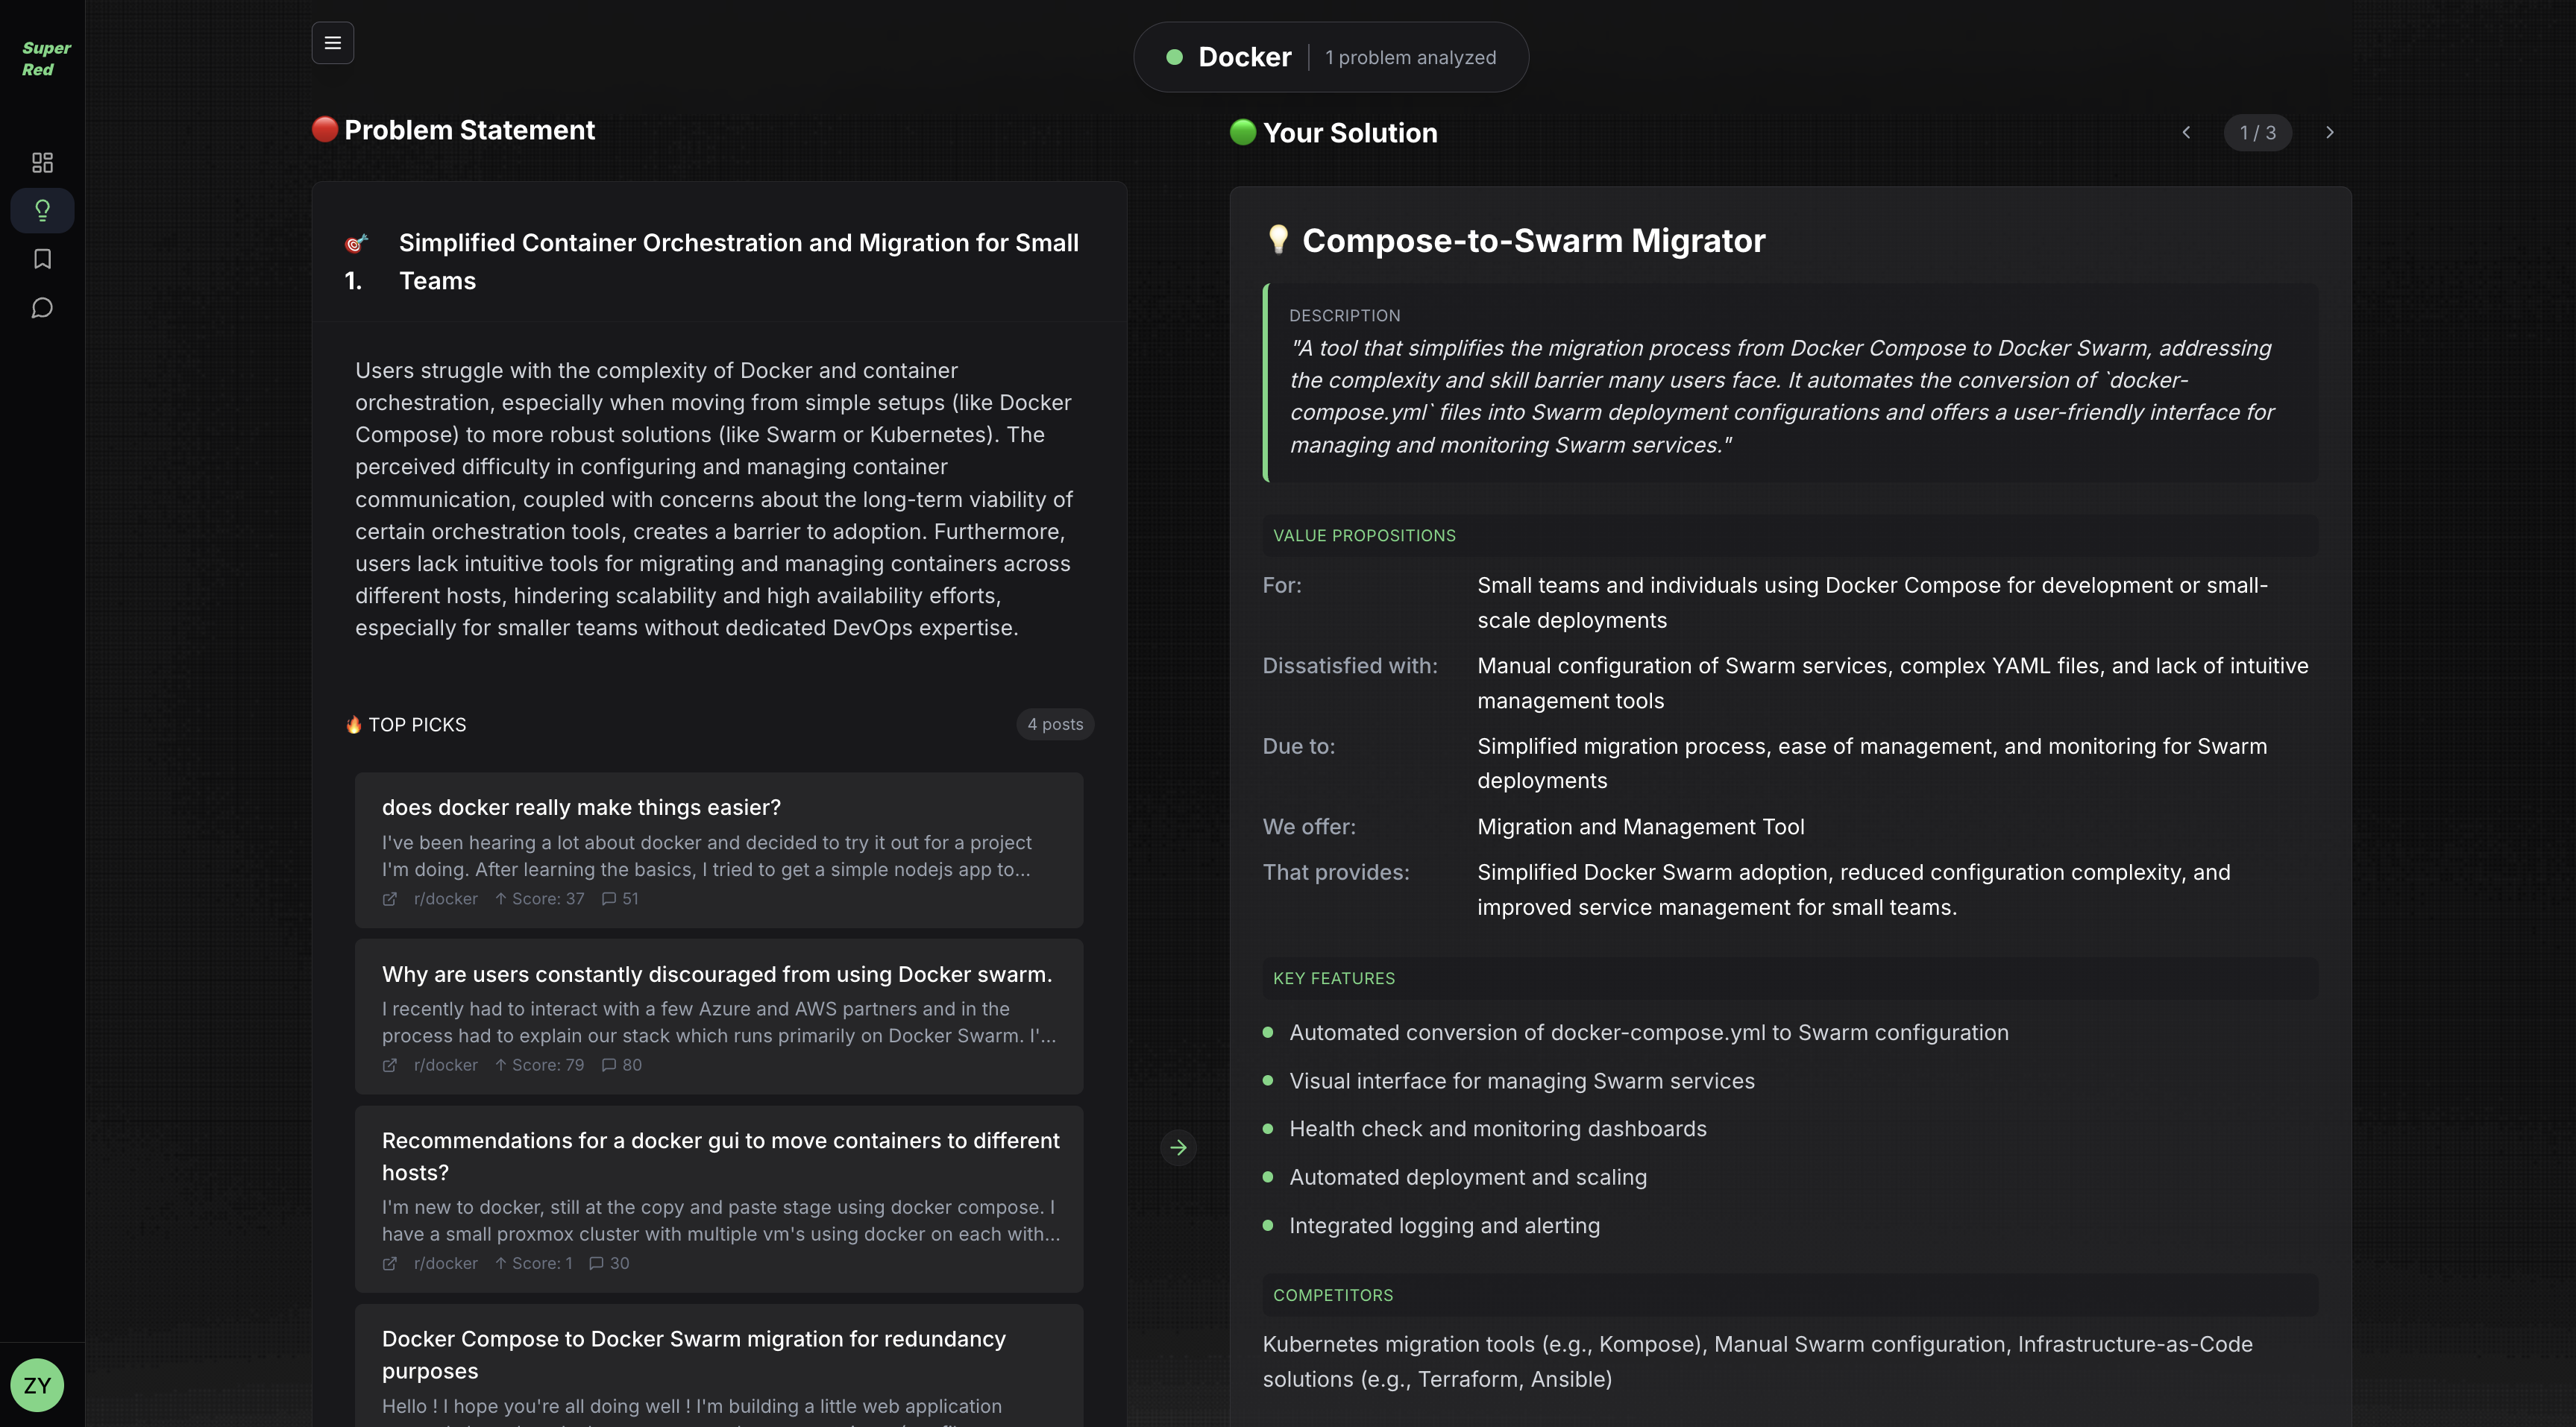Image resolution: width=2576 pixels, height=1427 pixels.
Task: Select the lightbulb ideas icon in sidebar
Action: point(42,210)
